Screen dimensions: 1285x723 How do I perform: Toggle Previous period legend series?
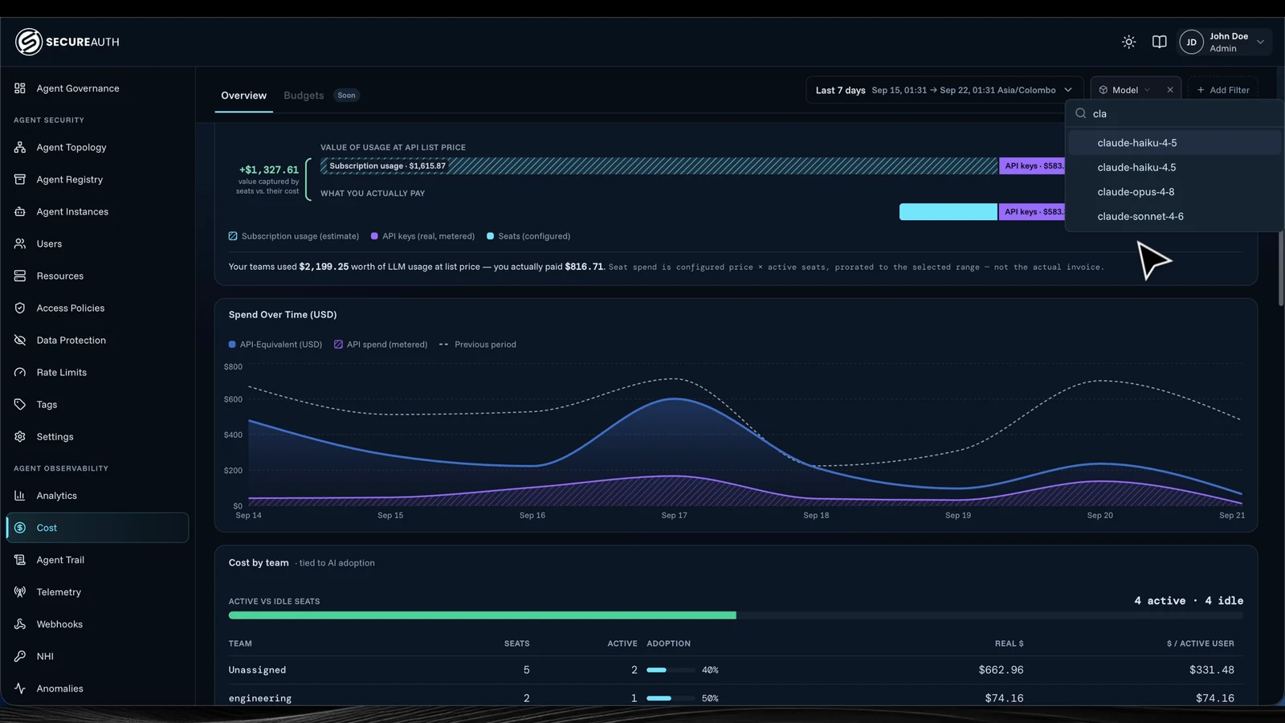(x=478, y=345)
